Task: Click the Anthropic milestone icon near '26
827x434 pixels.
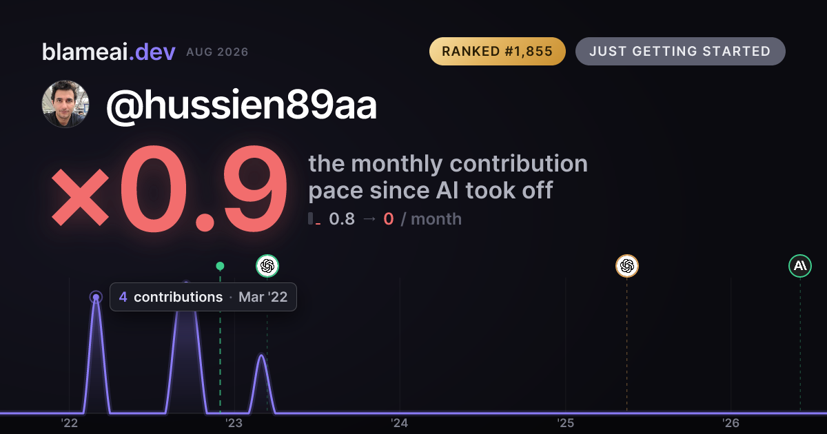Action: pos(800,266)
